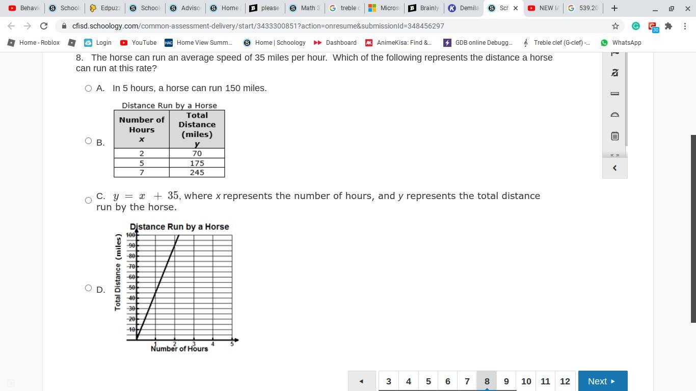Jump to question 11

[545, 381]
